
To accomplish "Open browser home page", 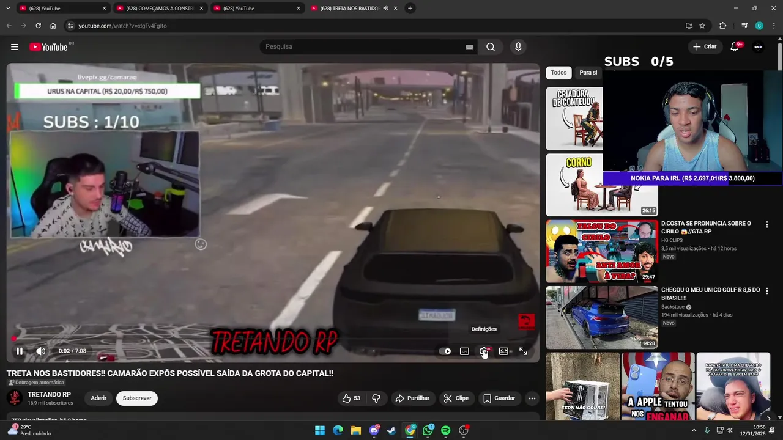I will [x=53, y=26].
